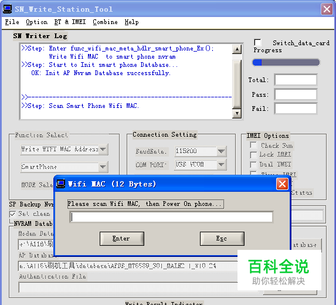Click 'OK: Init AP Nvram Database successfully.' log line
336x305 pixels.
click(101, 73)
